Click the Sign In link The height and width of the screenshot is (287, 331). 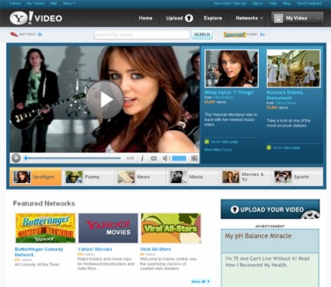pos(258,3)
